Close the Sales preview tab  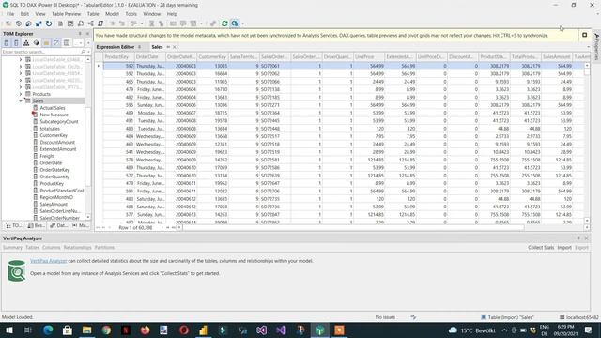coord(175,47)
